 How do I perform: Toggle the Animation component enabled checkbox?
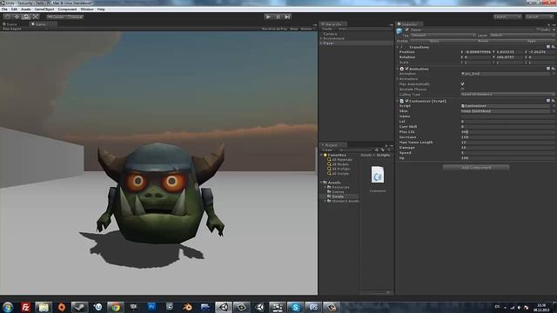pos(407,69)
